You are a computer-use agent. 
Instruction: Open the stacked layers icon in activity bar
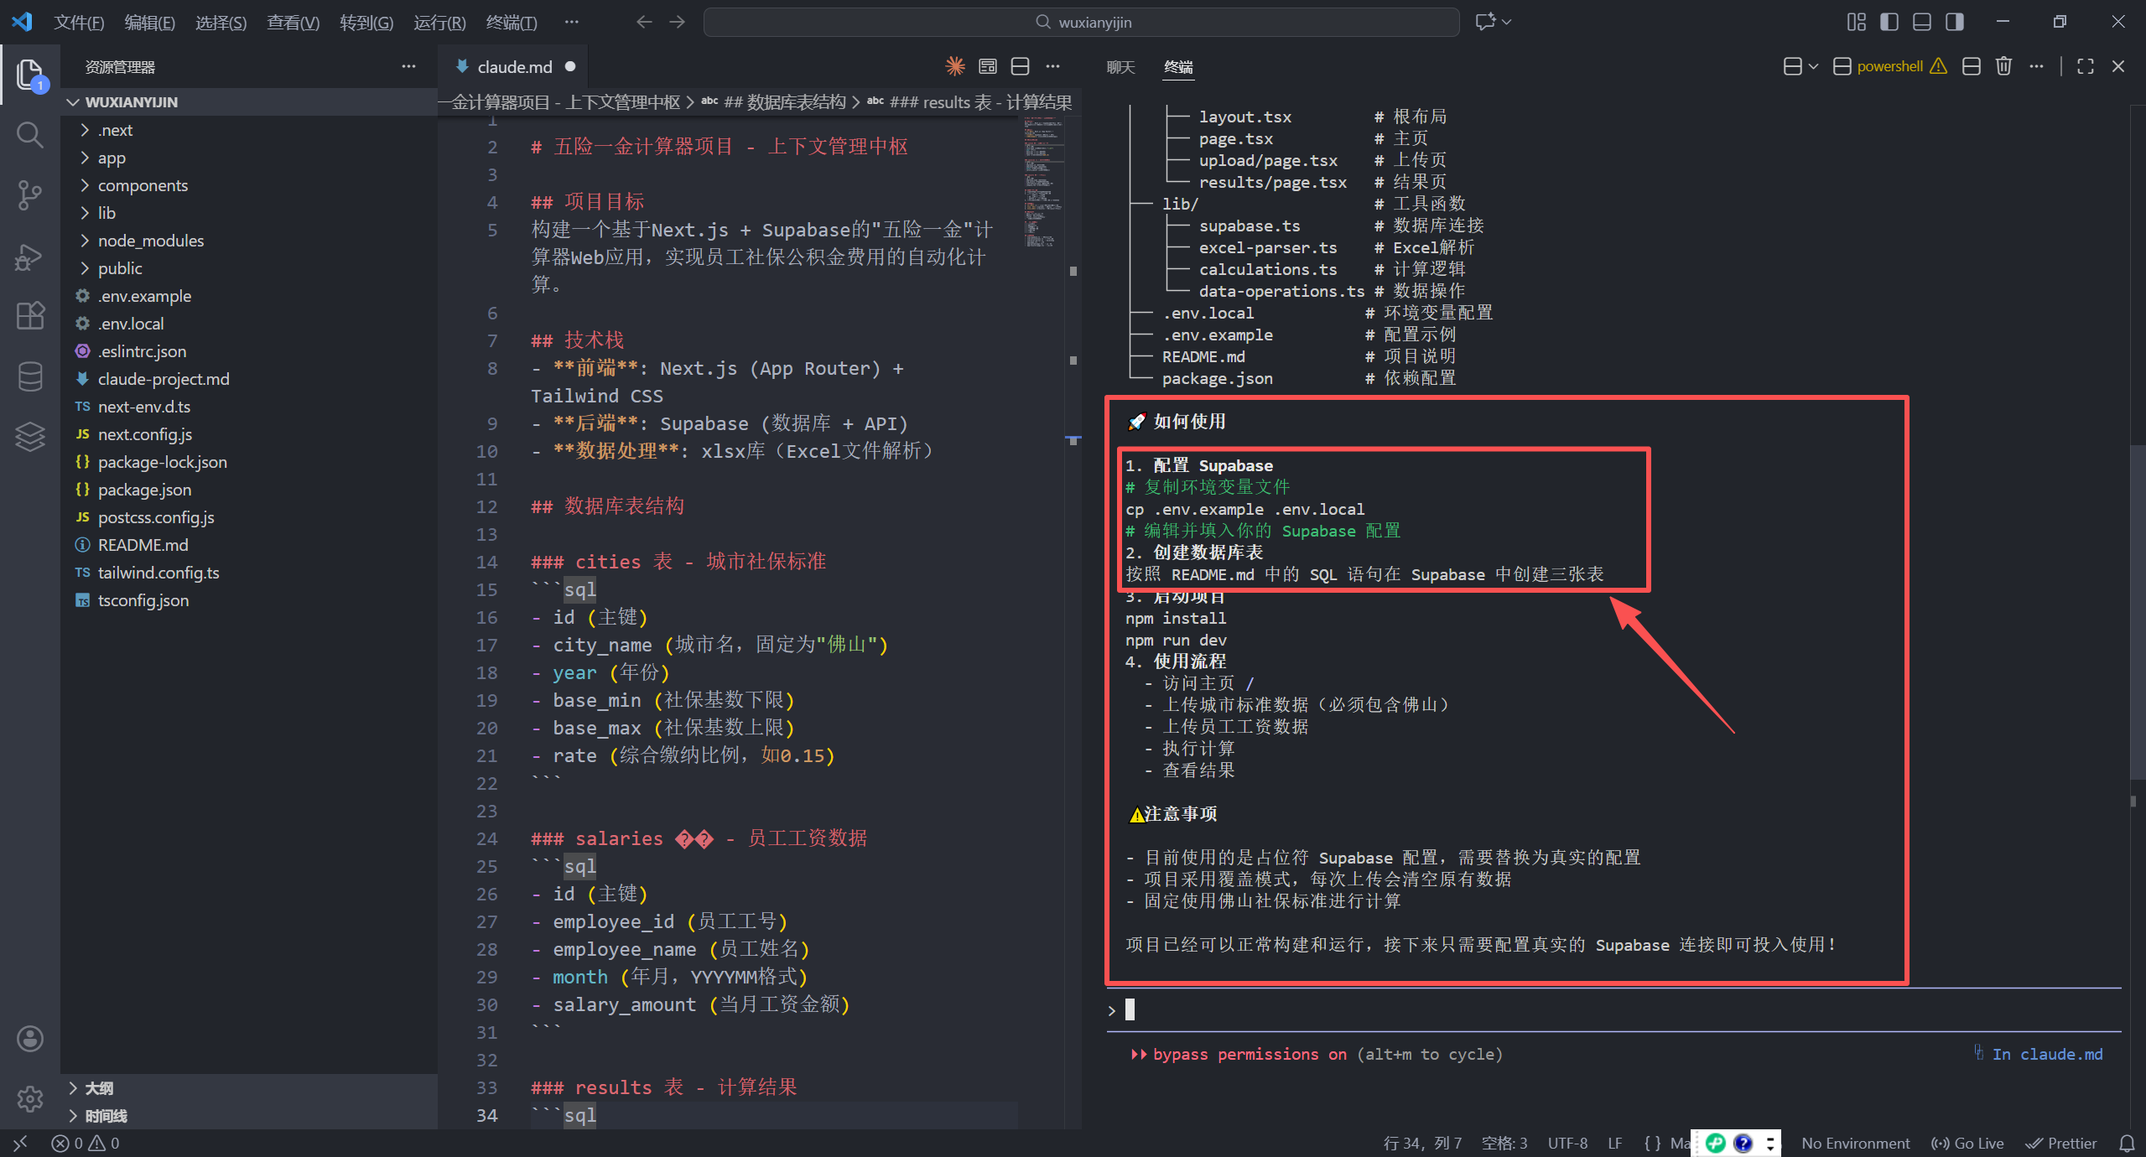[x=30, y=436]
